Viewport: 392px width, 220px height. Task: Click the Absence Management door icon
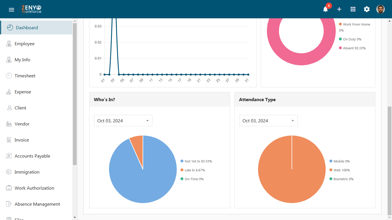9,204
